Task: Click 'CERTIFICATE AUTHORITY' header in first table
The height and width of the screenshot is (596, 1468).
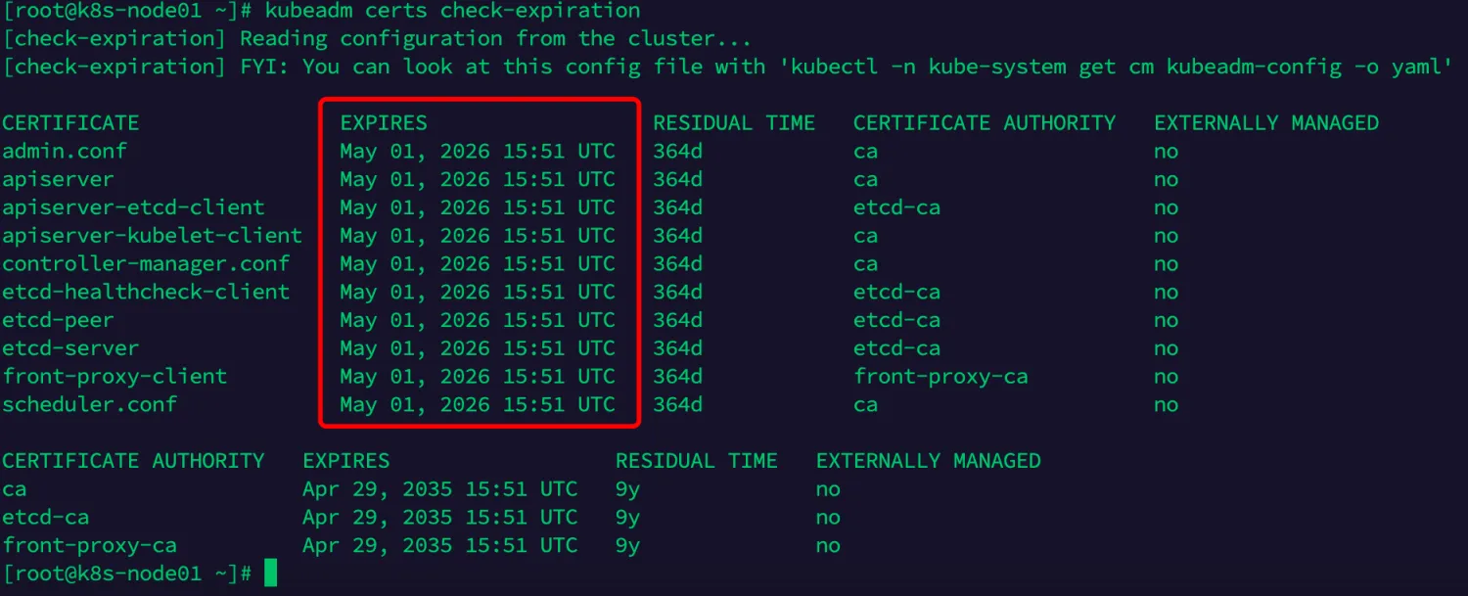Action: (985, 123)
